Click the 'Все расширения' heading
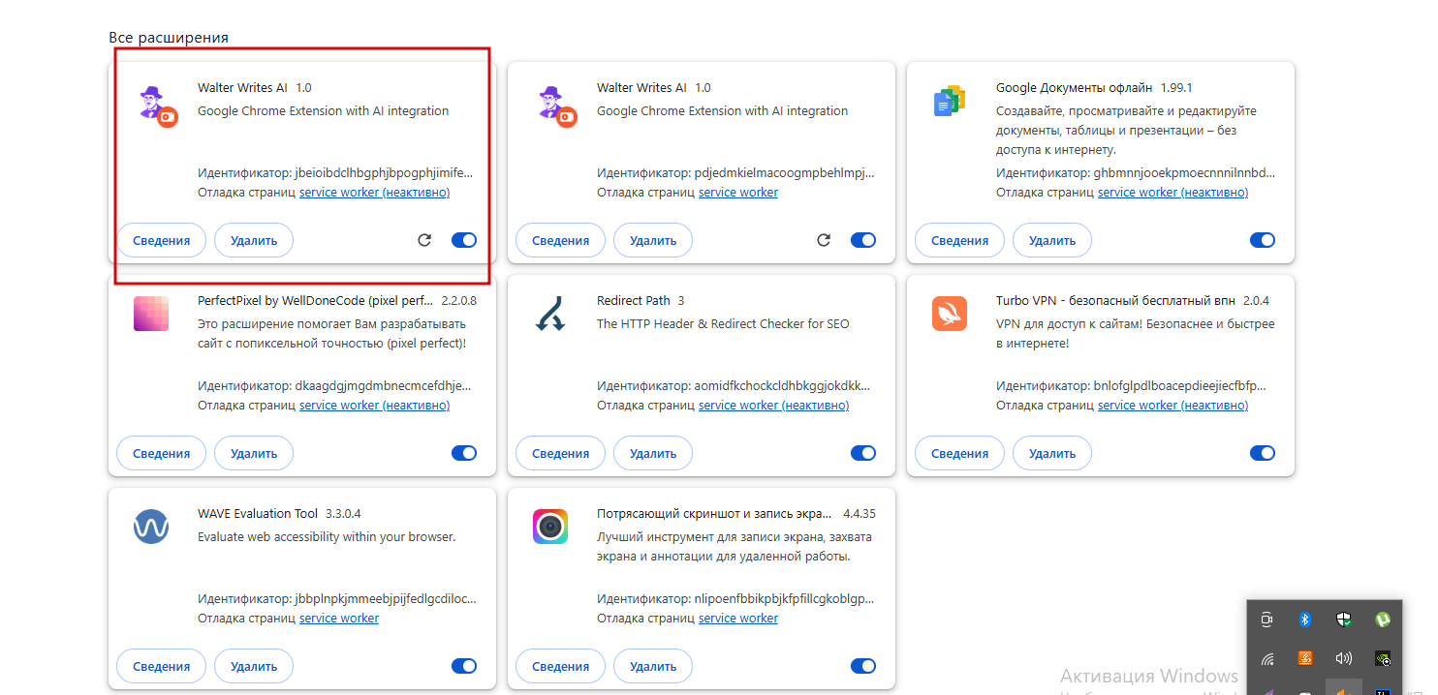 169,38
